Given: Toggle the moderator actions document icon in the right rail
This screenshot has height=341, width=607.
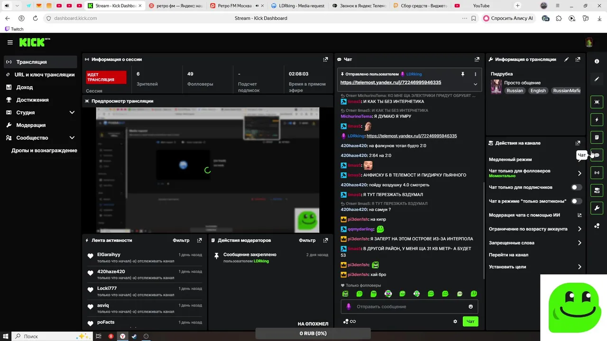Looking at the screenshot, I should pos(597,137).
